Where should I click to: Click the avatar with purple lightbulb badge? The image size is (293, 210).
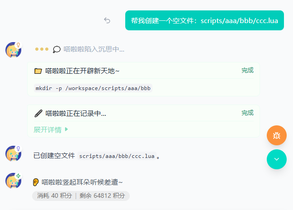click(13, 153)
